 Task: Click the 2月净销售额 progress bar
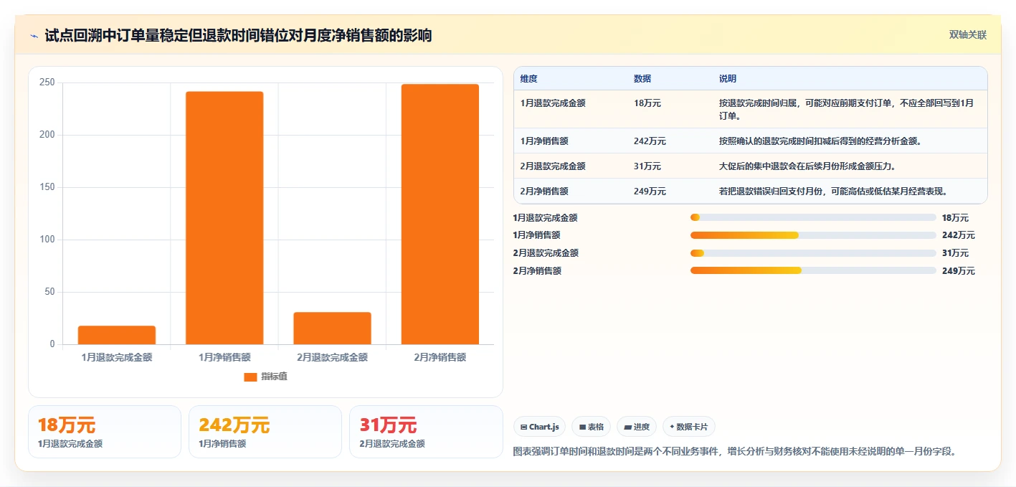813,270
